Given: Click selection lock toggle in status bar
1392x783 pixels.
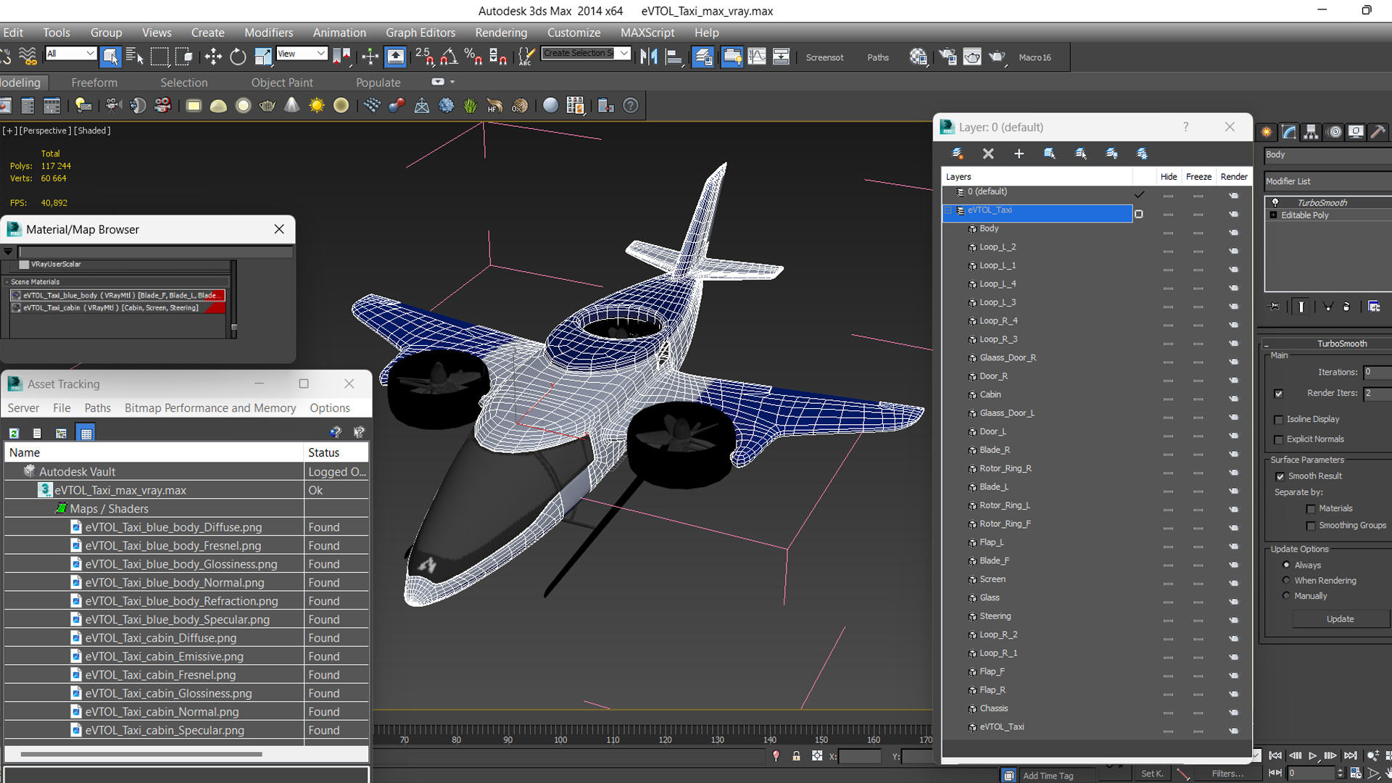Looking at the screenshot, I should pyautogui.click(x=796, y=756).
